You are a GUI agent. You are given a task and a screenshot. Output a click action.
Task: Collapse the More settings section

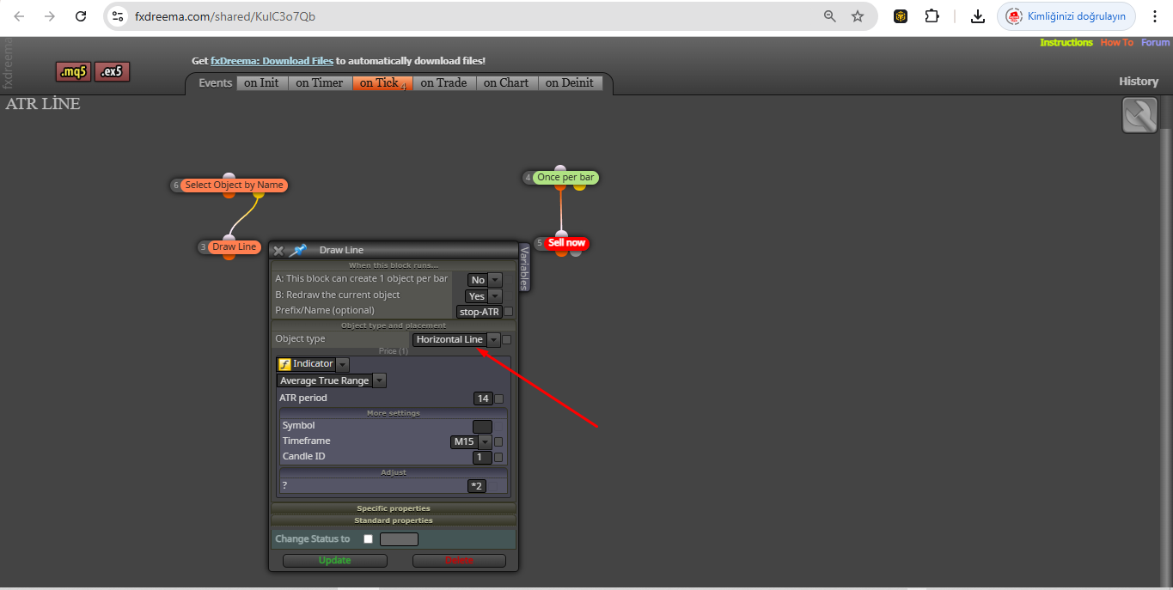(x=394, y=413)
